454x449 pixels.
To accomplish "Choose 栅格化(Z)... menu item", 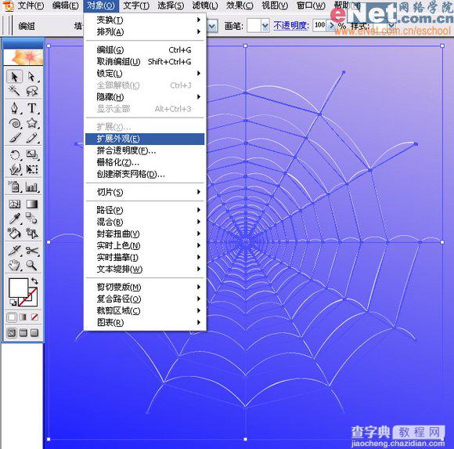I will (145, 162).
